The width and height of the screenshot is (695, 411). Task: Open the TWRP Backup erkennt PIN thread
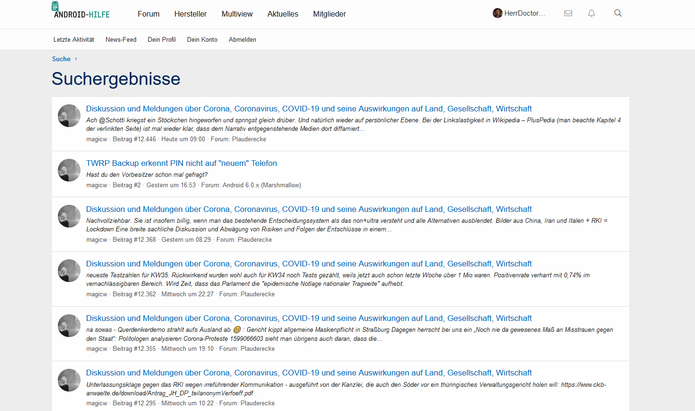coord(181,163)
